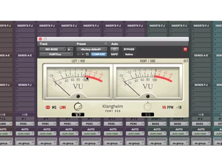Click the right channel trim knob
This screenshot has width=222, height=166.
(x=148, y=107)
